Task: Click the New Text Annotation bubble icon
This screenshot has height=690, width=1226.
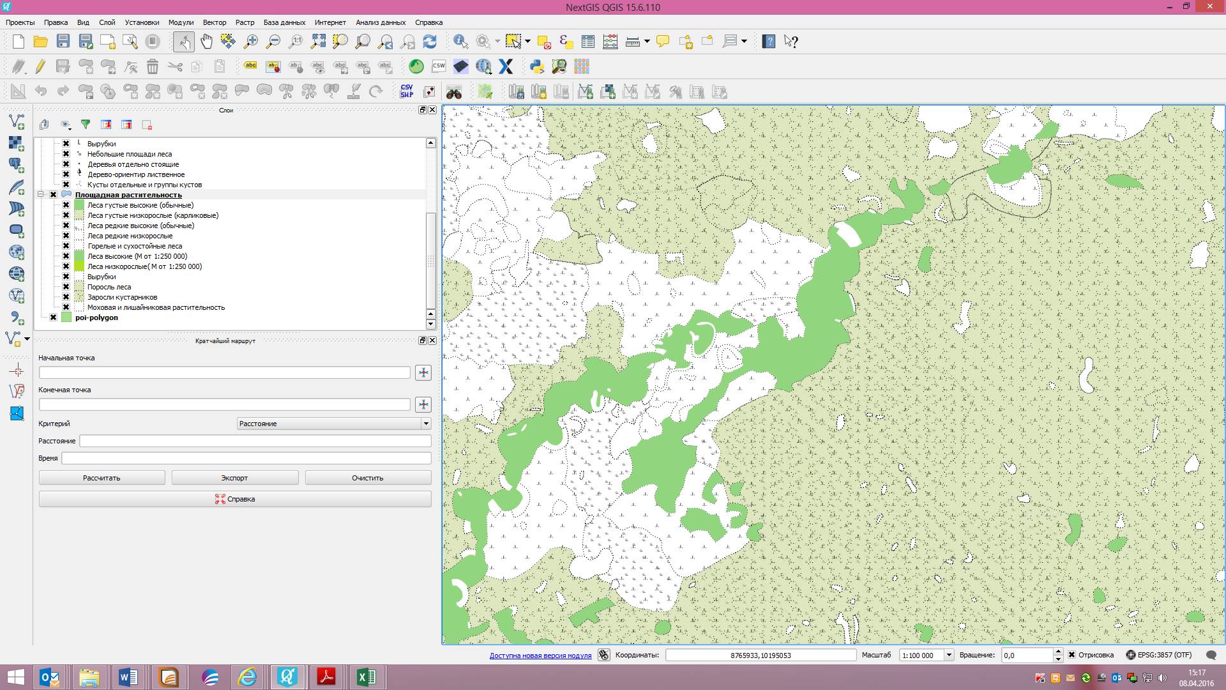Action: tap(662, 41)
